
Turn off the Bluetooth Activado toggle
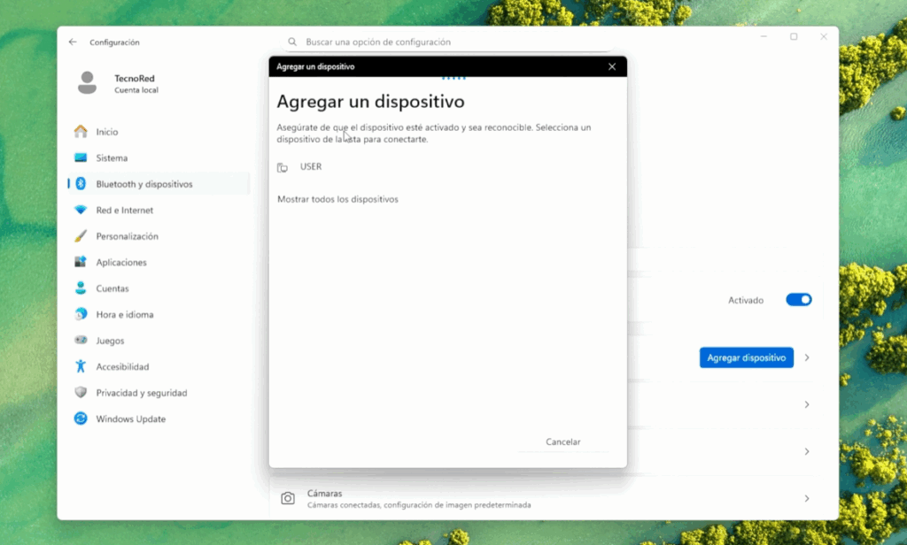click(798, 300)
